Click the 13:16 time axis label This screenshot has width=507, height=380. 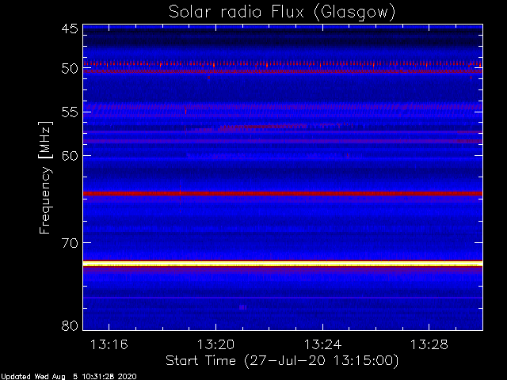pyautogui.click(x=109, y=344)
